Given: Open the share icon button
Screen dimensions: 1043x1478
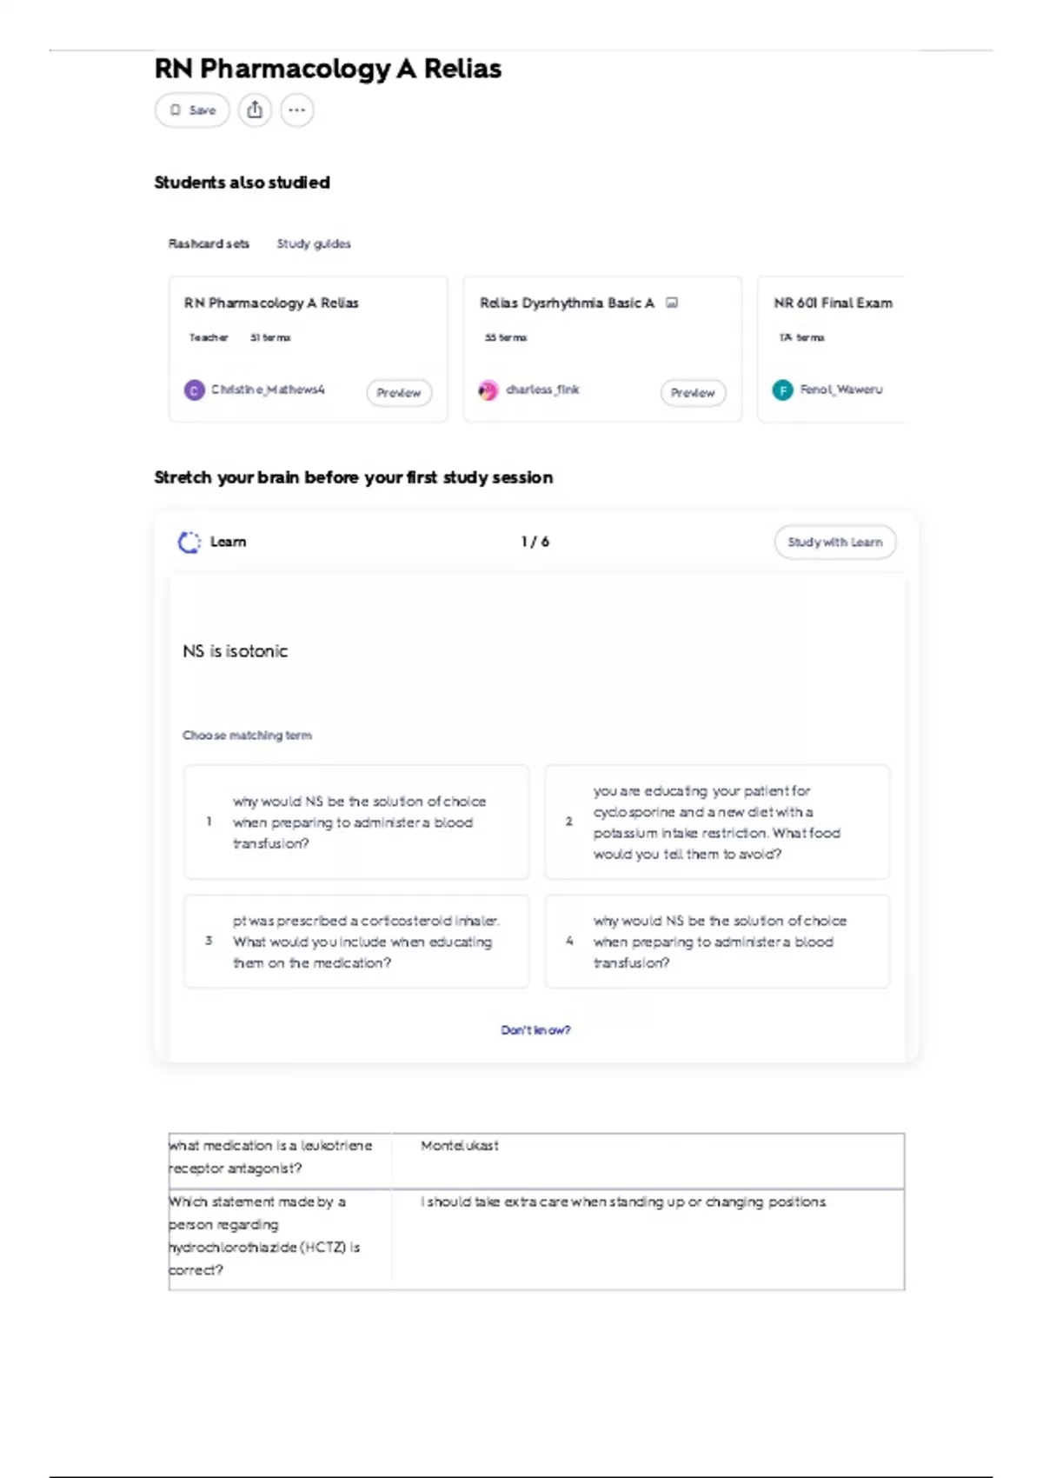Looking at the screenshot, I should point(255,110).
